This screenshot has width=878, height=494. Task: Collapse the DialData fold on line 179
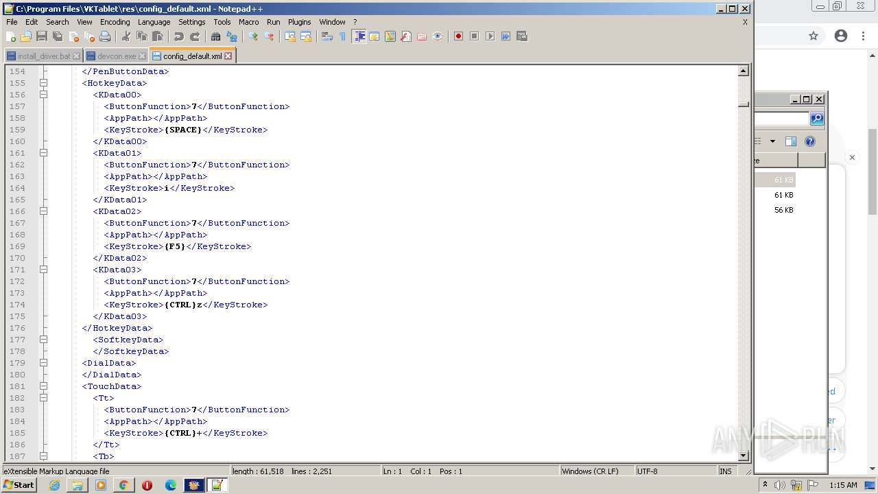coord(43,363)
